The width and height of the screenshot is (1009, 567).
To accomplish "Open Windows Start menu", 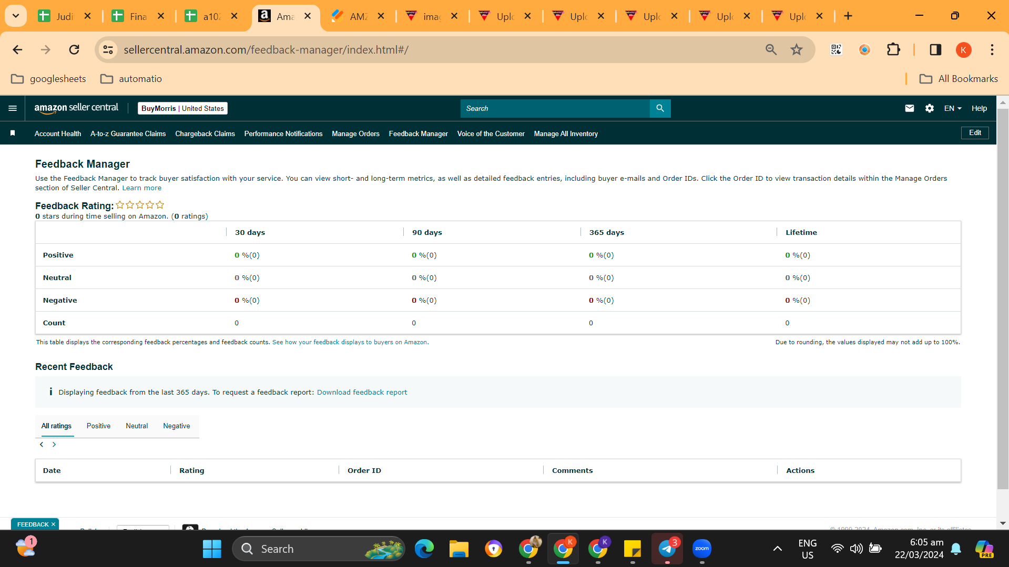I will [212, 549].
